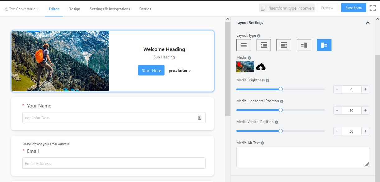The height and width of the screenshot is (182, 380).
Task: Click the Media Horizontal Position value field
Action: pos(351,110)
